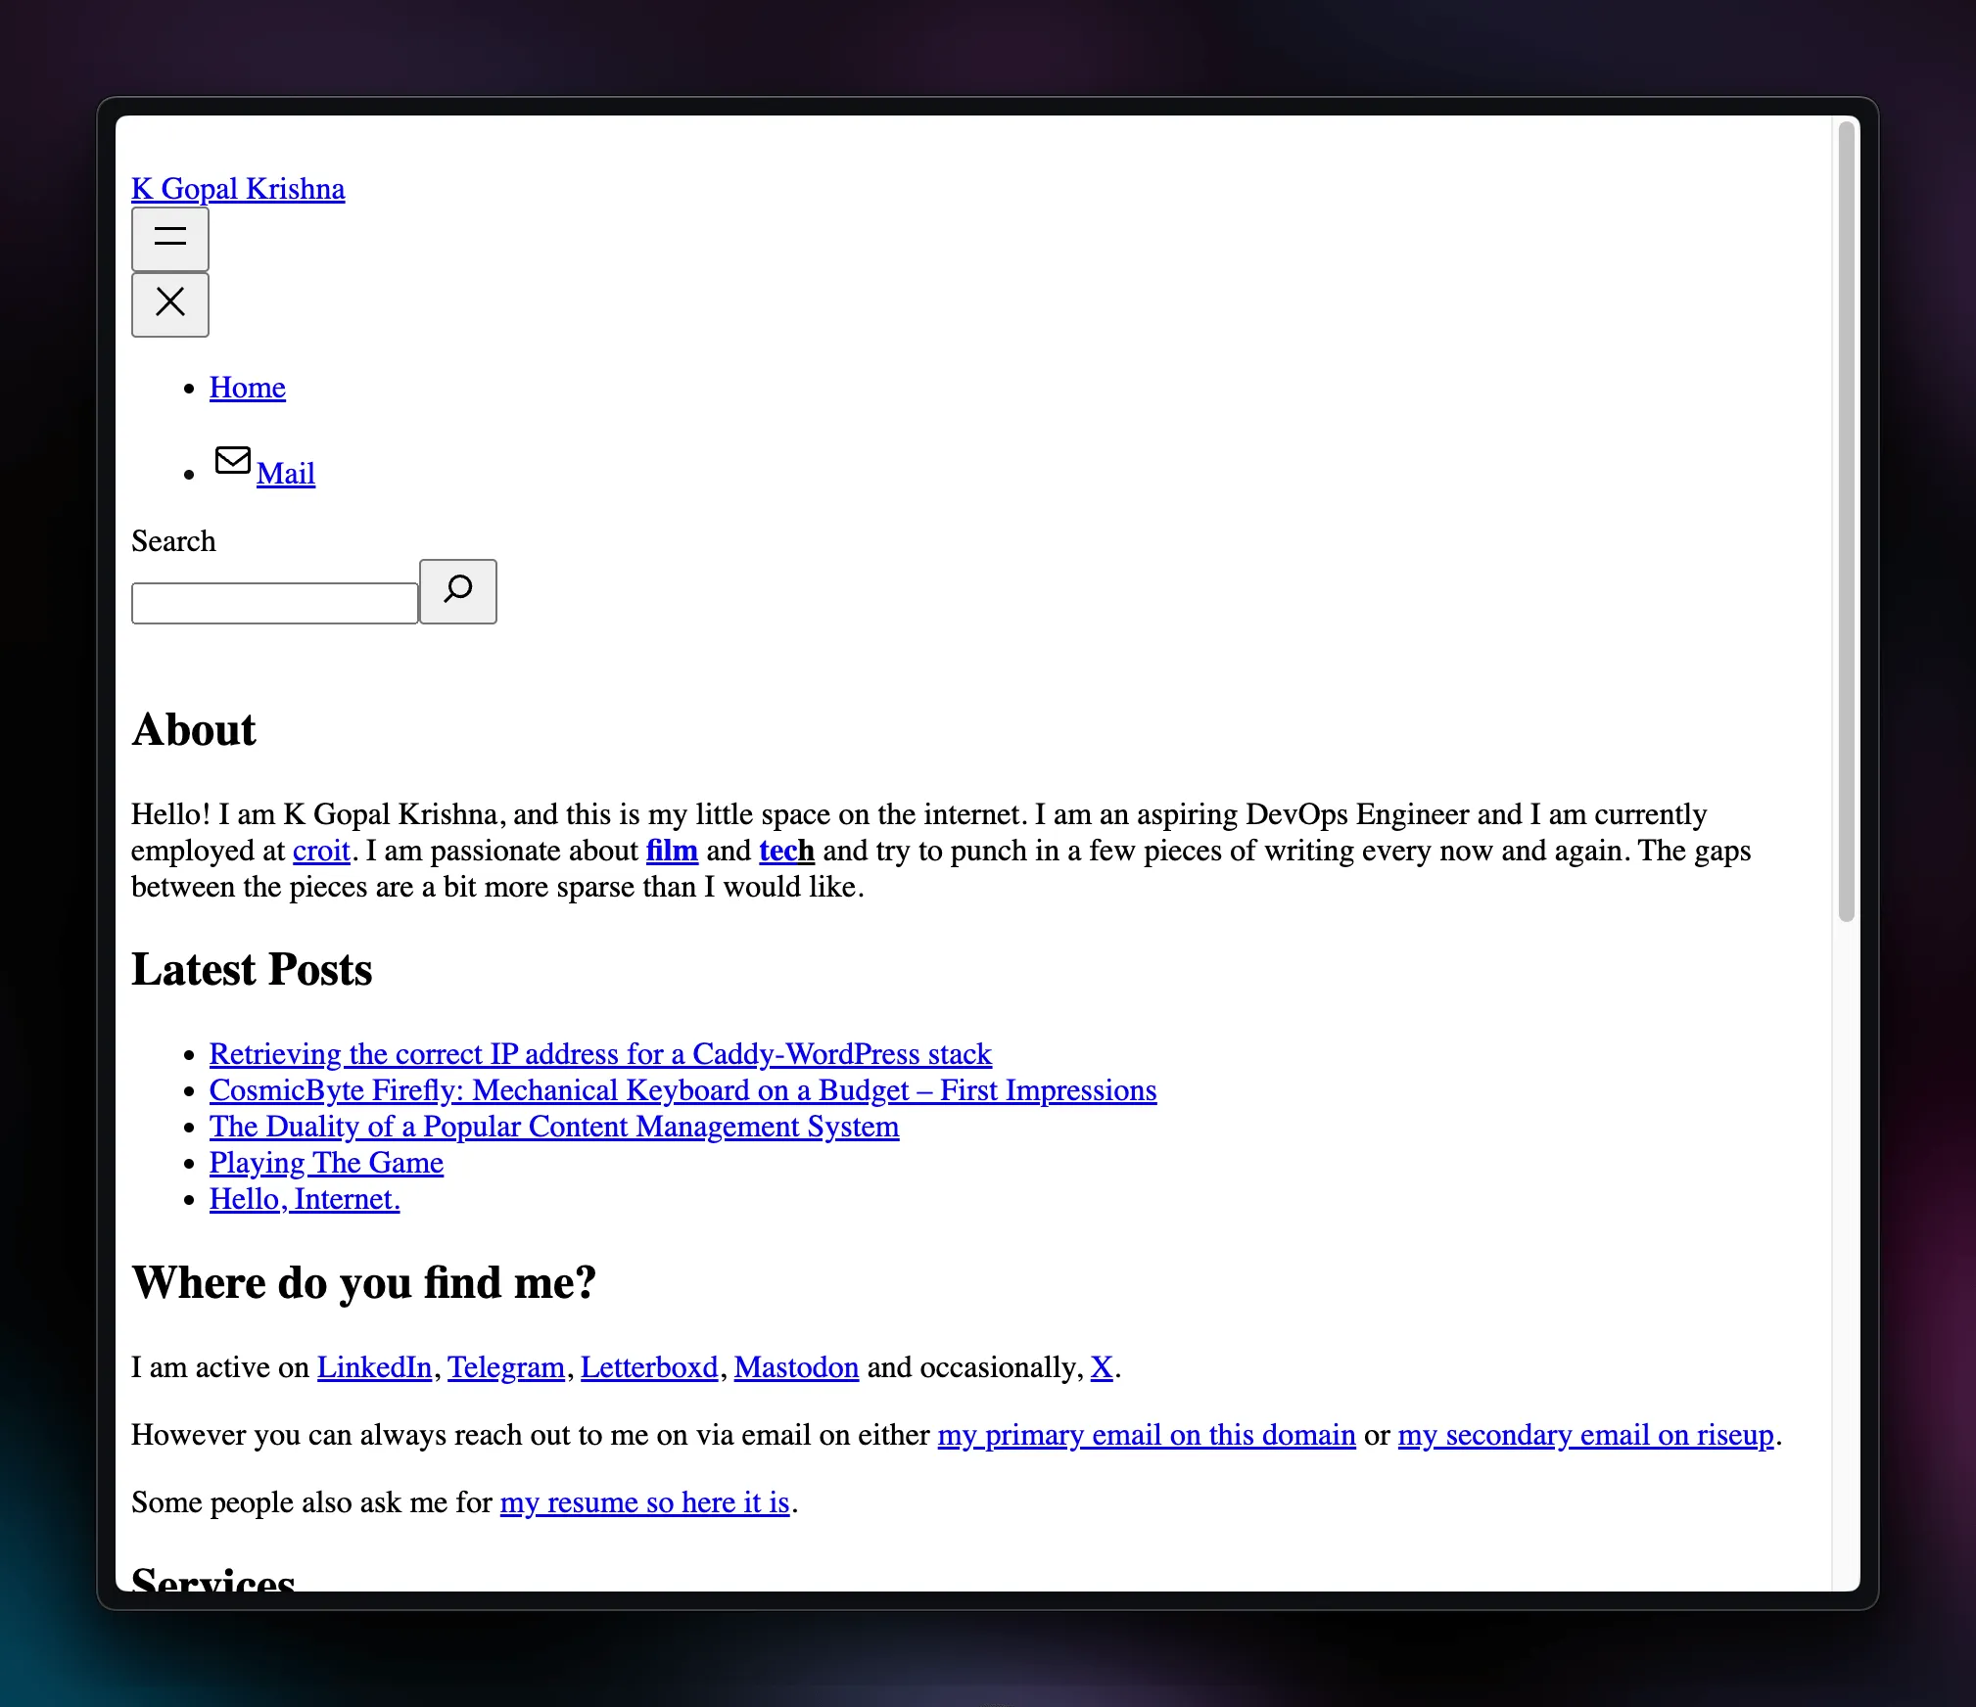This screenshot has height=1707, width=1976.
Task: Open the Caddy-WordPress IP address post
Action: click(599, 1054)
